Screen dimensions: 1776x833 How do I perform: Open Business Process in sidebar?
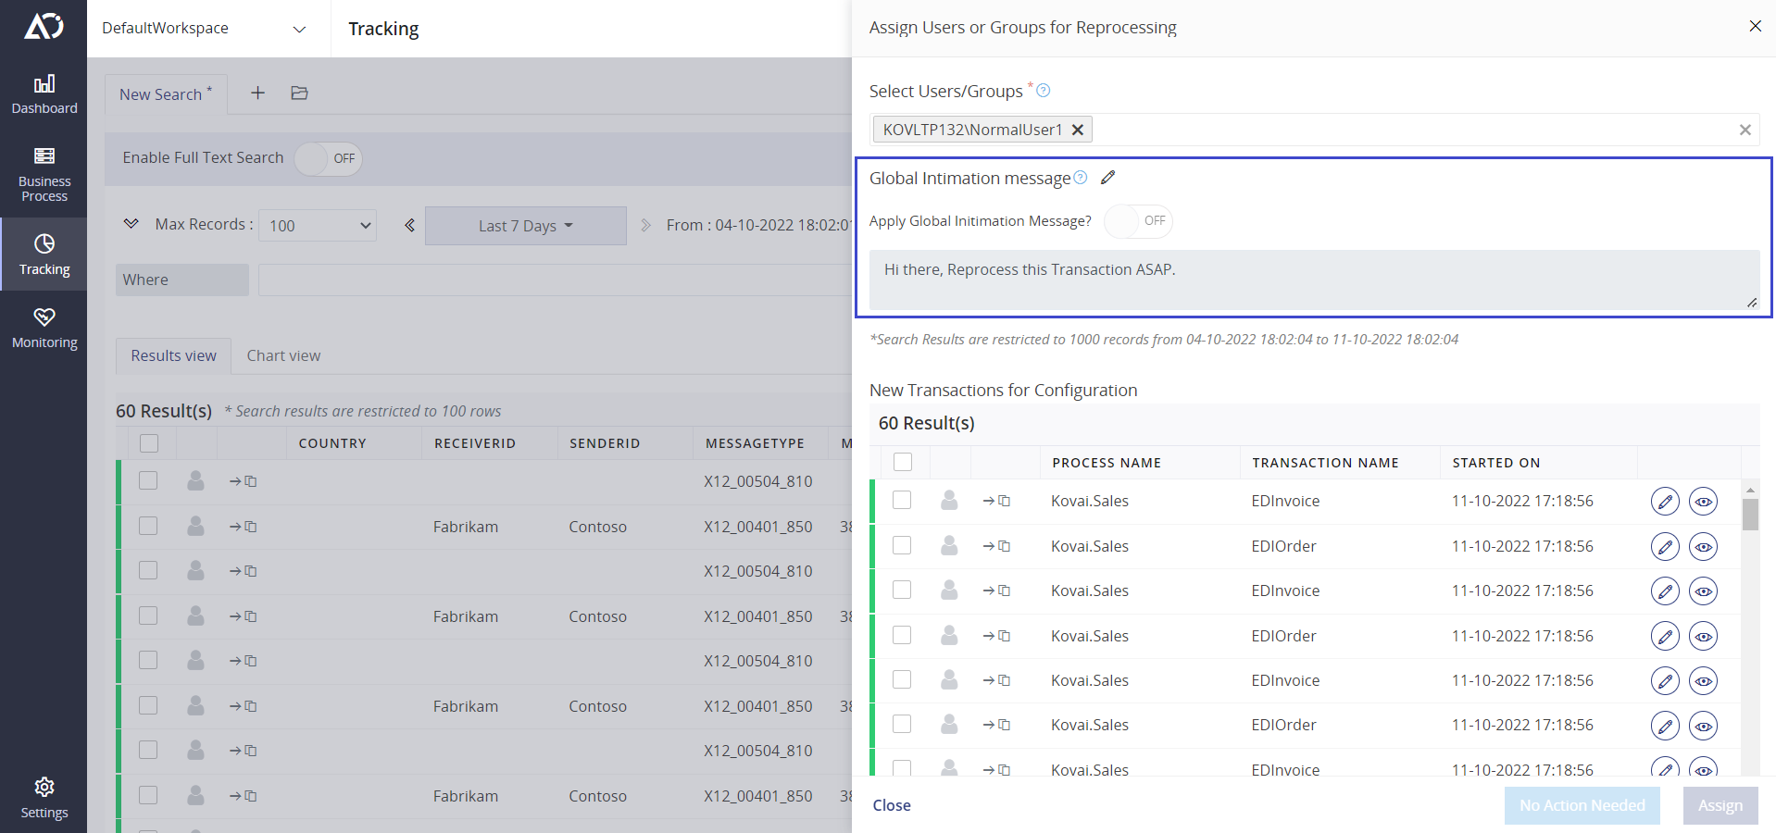tap(44, 175)
